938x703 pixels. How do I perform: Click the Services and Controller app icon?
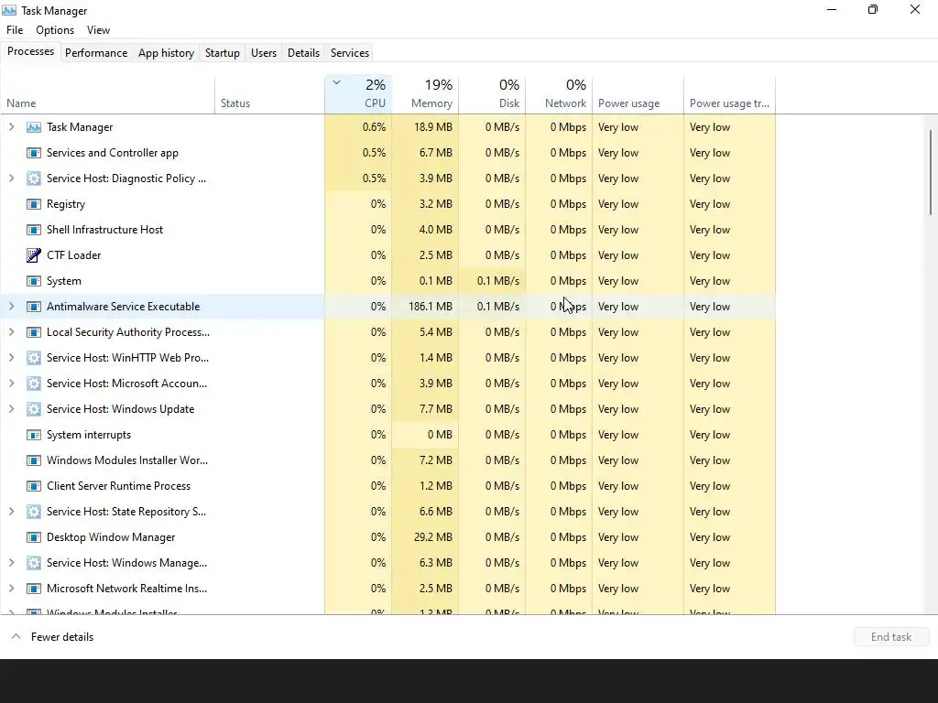point(34,153)
